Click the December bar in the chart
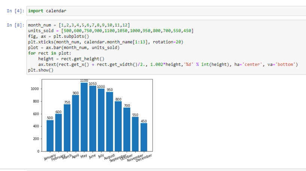Screen dimensions: 306x171 click(x=144, y=137)
